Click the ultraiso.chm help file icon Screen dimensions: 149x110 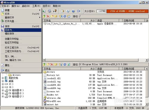45,98
